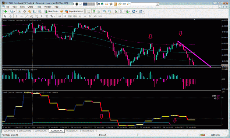Set chart timeframe to D1
The height and width of the screenshot is (138, 230).
coord(90,16)
